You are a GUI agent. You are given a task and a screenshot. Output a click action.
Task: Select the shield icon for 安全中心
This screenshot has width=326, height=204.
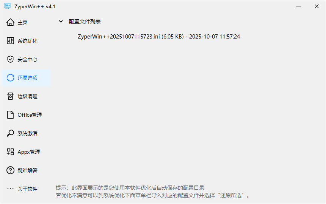(10, 59)
